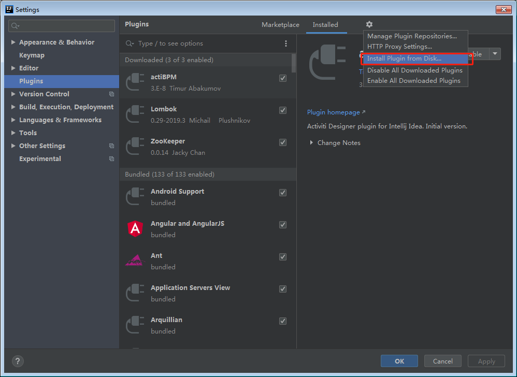Expand the Languages & Frameworks section
Image resolution: width=517 pixels, height=377 pixels.
point(13,120)
